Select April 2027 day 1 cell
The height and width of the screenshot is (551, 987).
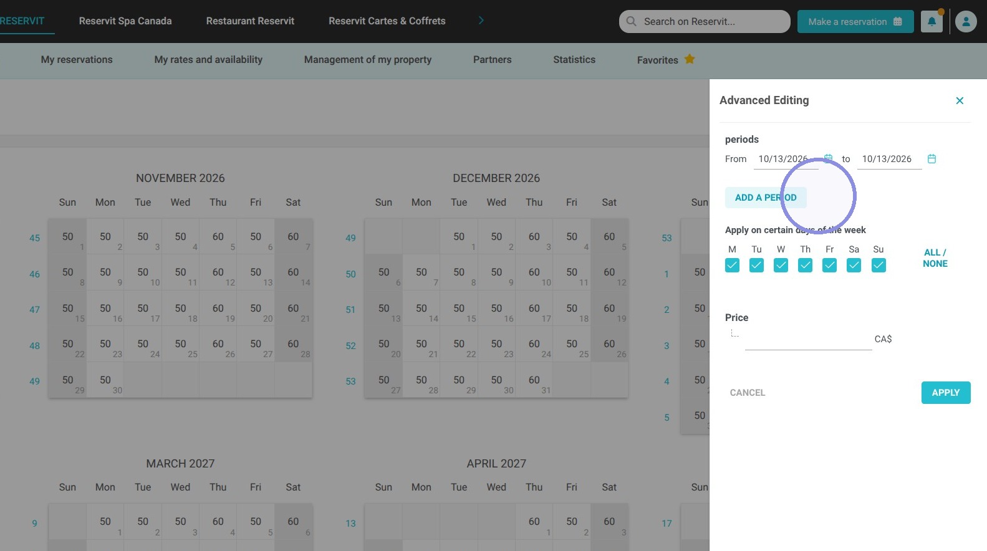point(534,522)
